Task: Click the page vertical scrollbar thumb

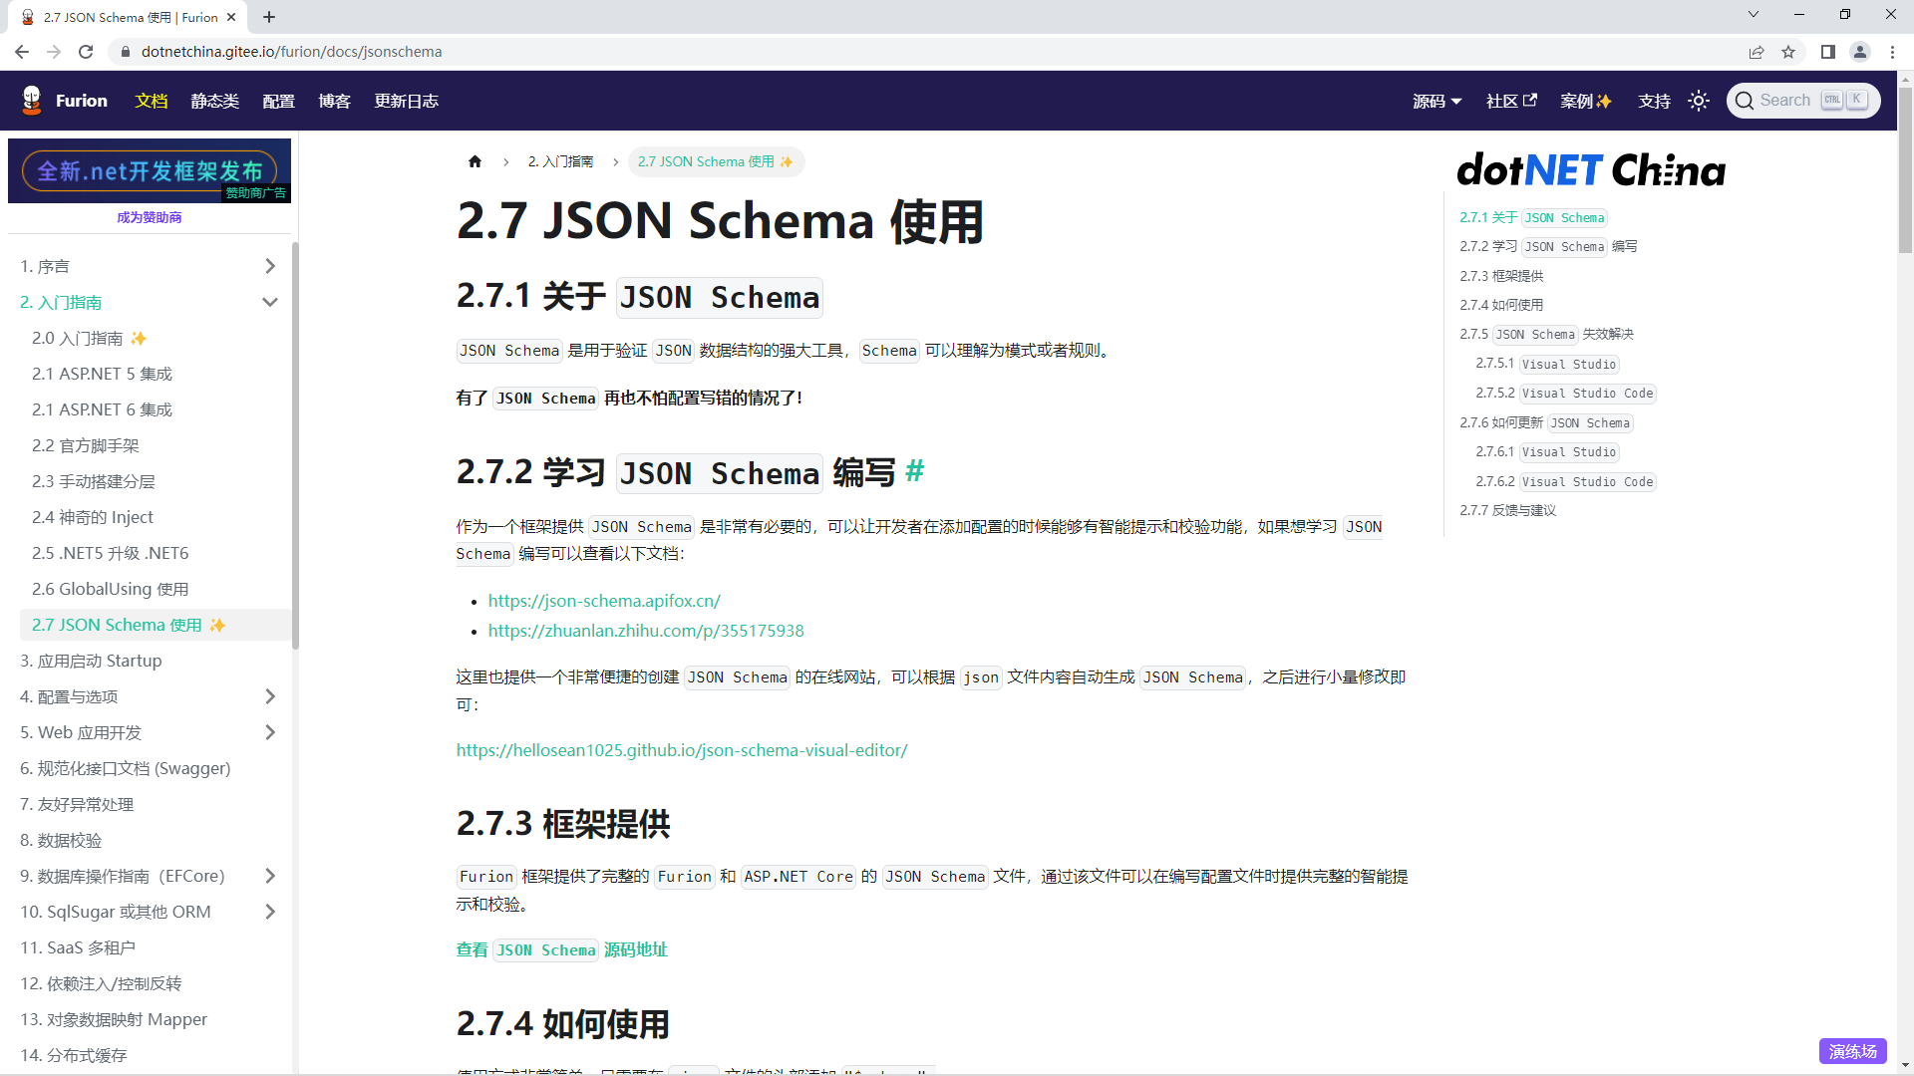Action: point(1905,169)
